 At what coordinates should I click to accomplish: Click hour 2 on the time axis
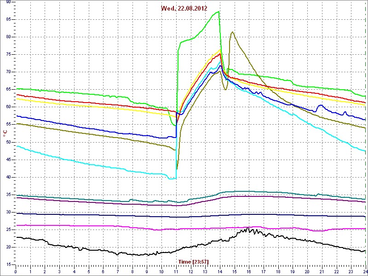45,271
